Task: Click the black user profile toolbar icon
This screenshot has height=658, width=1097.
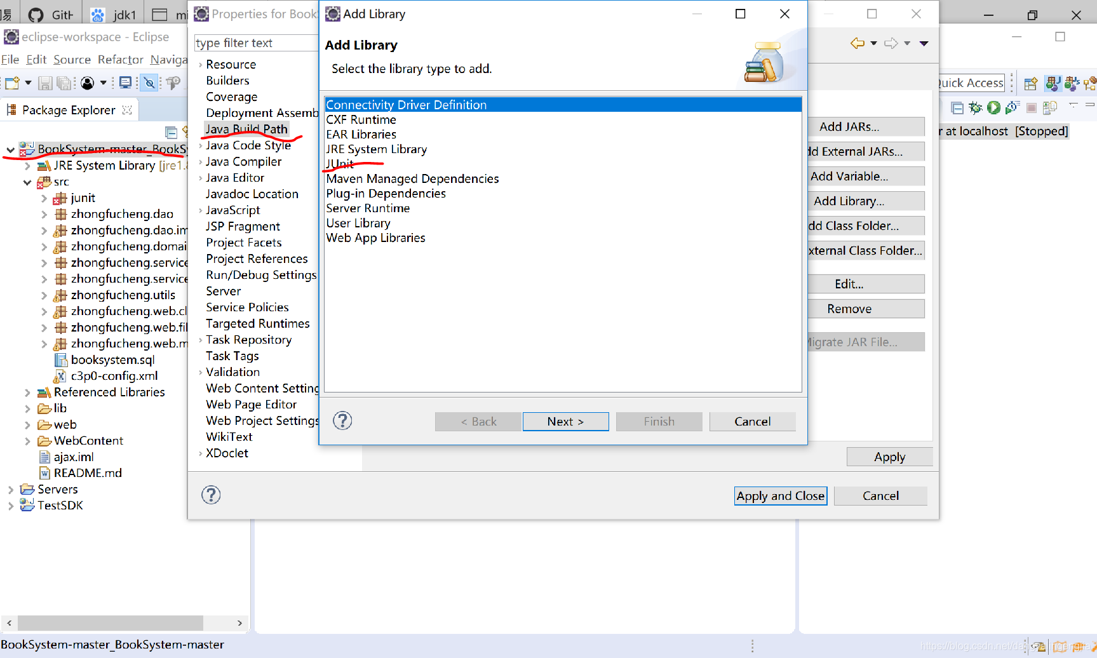Action: [x=88, y=83]
